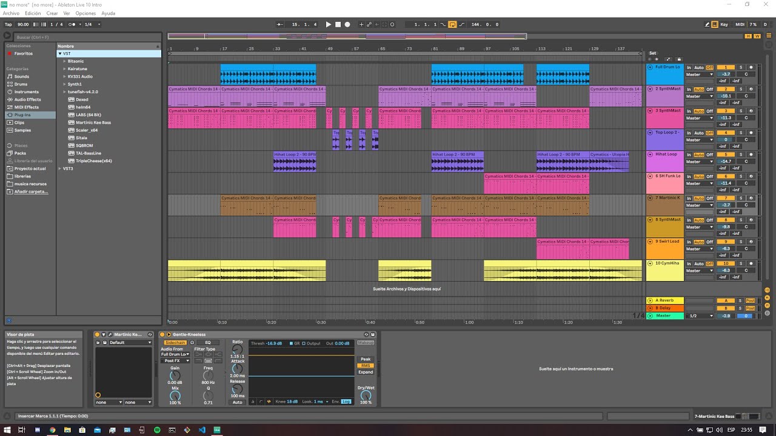The width and height of the screenshot is (776, 436).
Task: Select TAL-BassLine plugin
Action: [x=89, y=153]
